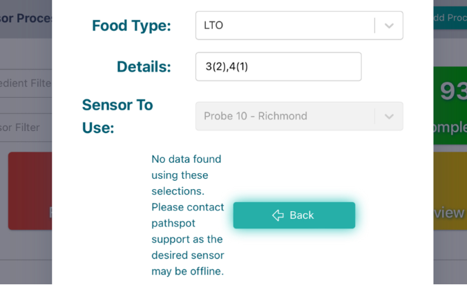Click the left-arrow icon on Back button
Image resolution: width=467 pixels, height=285 pixels.
(278, 215)
